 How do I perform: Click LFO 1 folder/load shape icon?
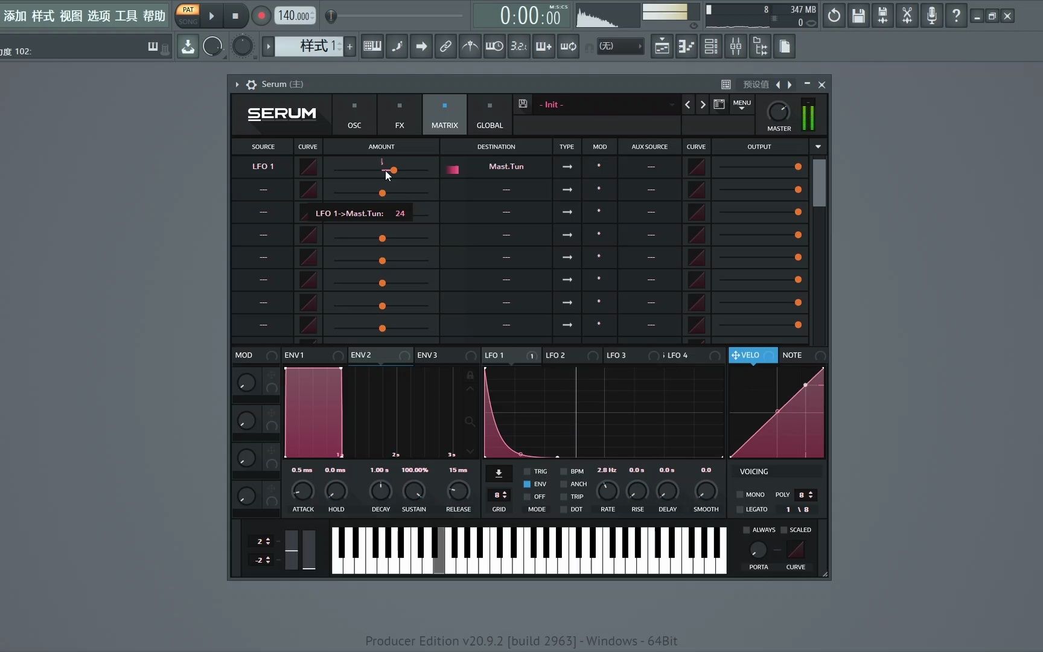pyautogui.click(x=499, y=473)
